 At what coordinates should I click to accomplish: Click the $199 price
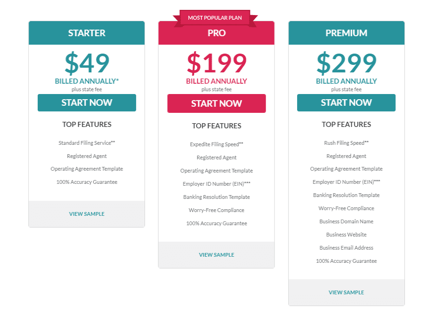(217, 63)
